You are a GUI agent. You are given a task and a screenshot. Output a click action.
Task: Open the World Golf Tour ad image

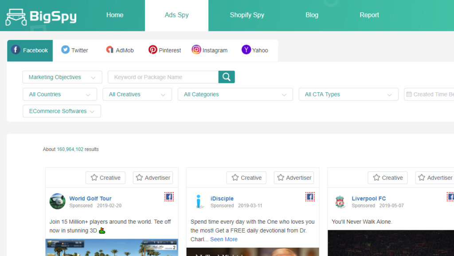coord(112,247)
